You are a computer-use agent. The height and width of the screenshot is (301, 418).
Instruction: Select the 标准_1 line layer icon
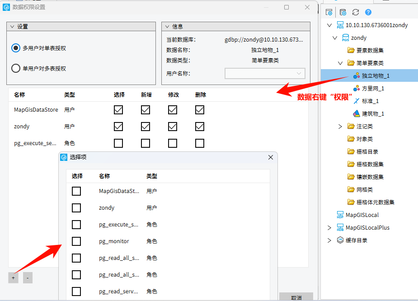tap(356, 101)
